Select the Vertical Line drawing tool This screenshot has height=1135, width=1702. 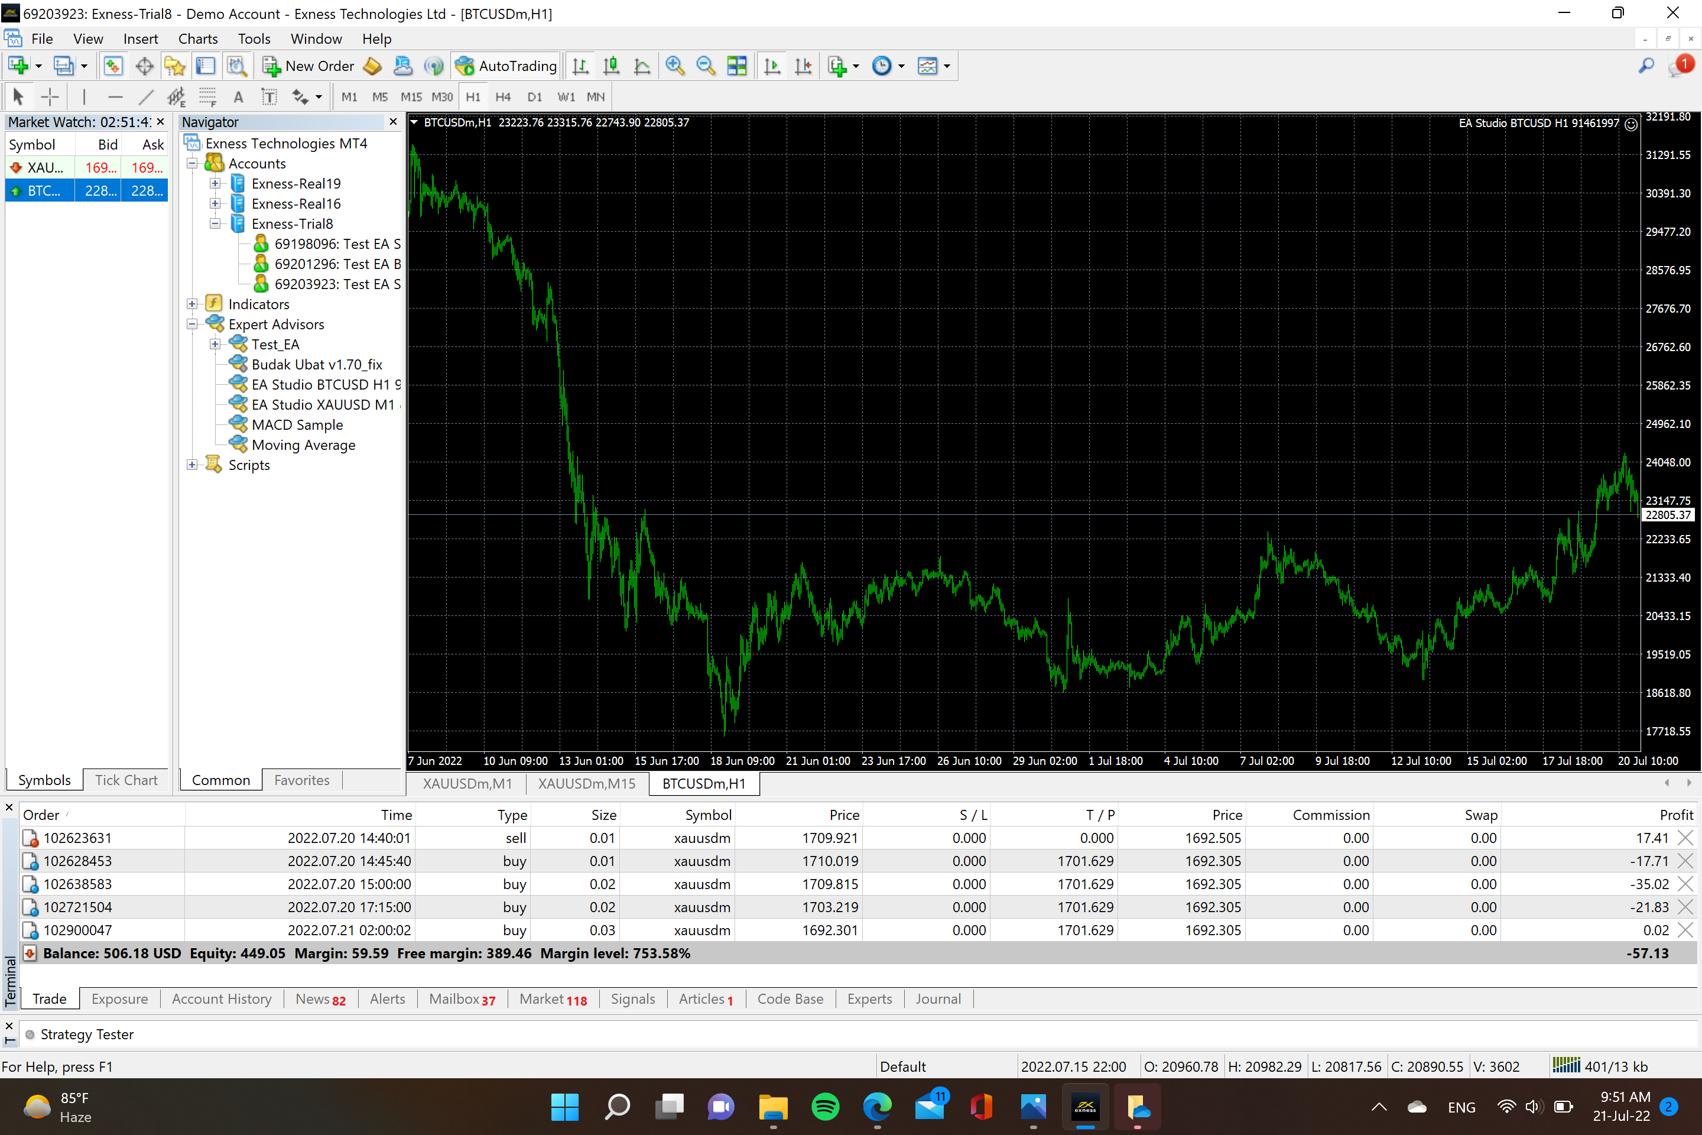84,96
